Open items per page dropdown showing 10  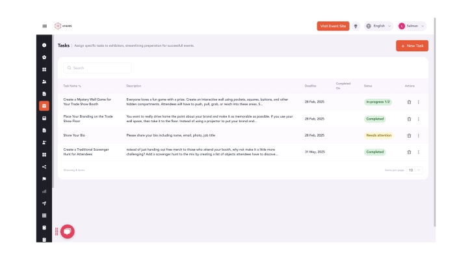[x=415, y=170]
